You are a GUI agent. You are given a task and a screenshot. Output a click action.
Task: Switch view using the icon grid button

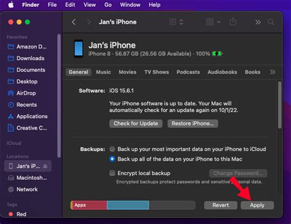tap(173, 21)
